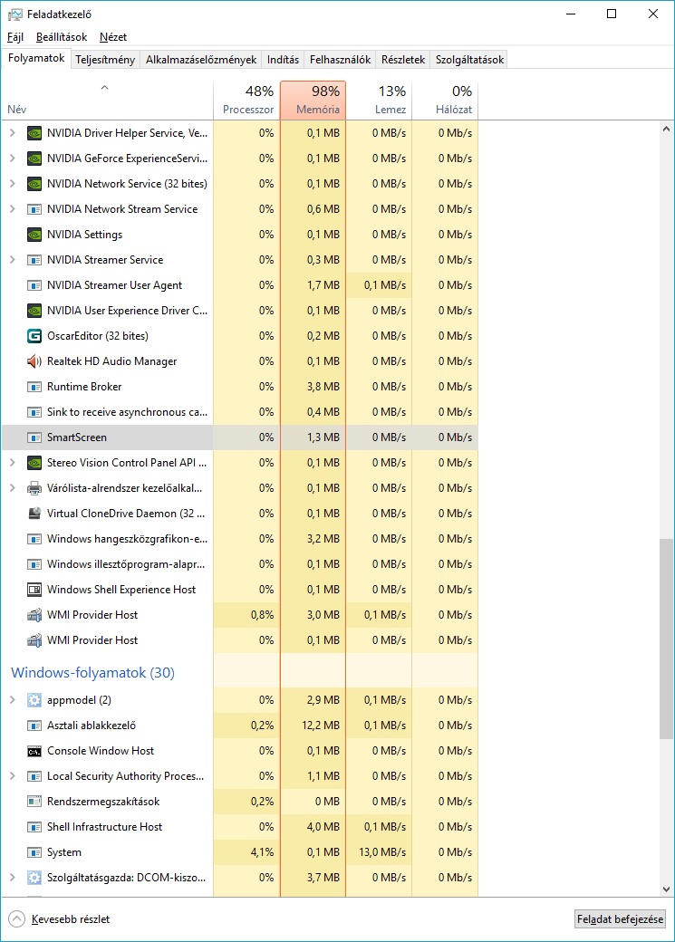
Task: Select the Windows Shell Experience Host icon
Action: click(x=34, y=590)
